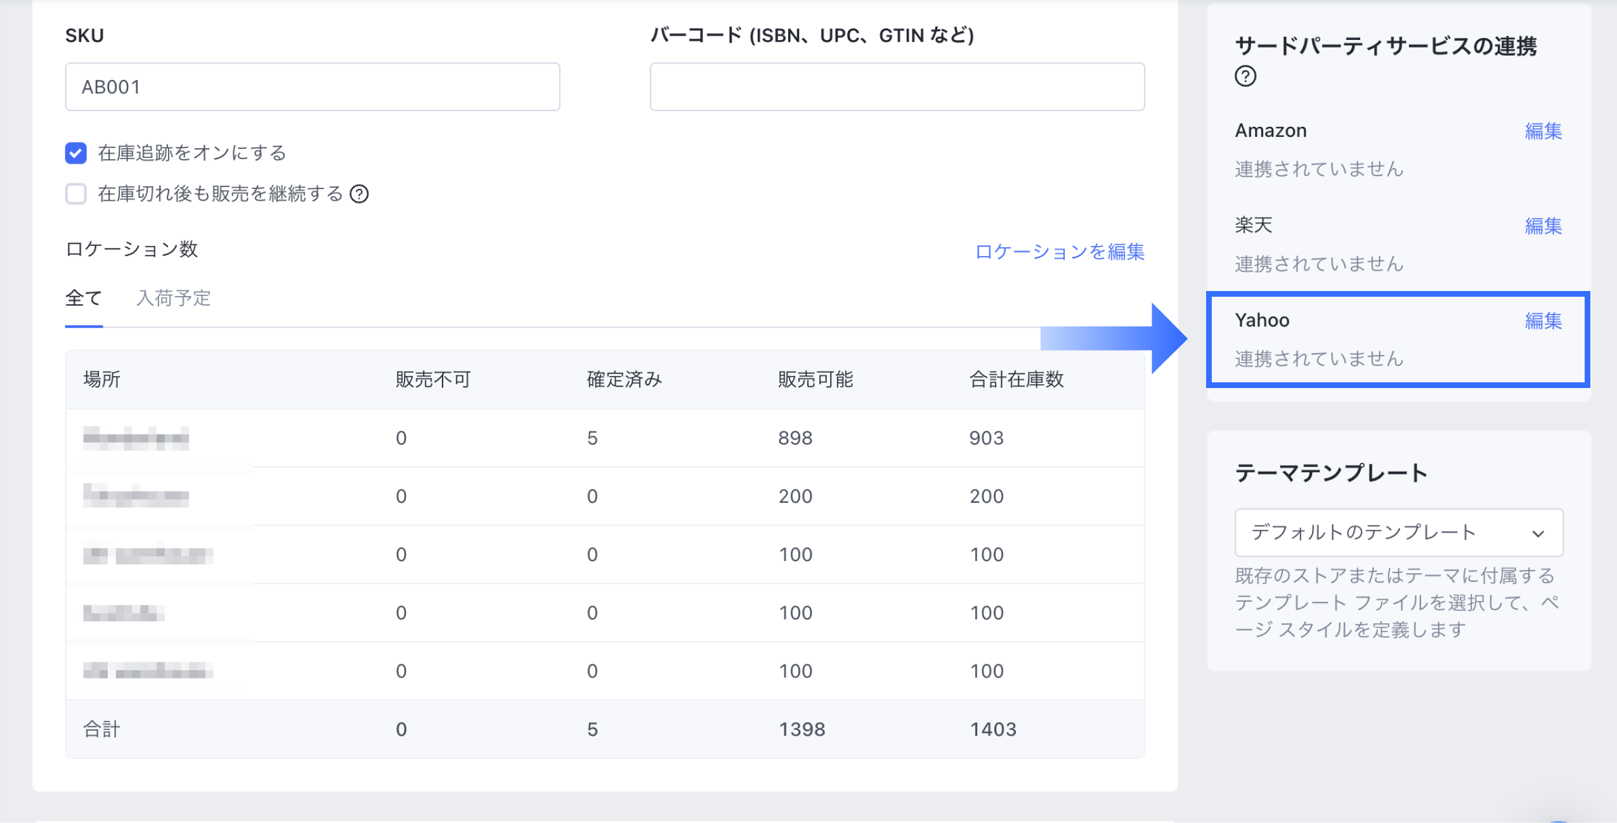
Task: Click 合計在庫数 column header
Action: coord(1016,379)
